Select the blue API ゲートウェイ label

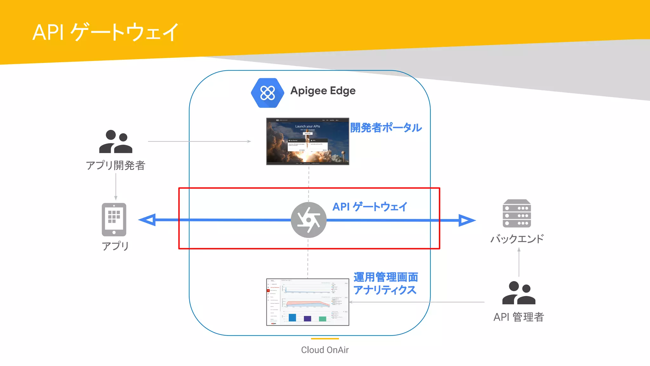[x=370, y=207]
